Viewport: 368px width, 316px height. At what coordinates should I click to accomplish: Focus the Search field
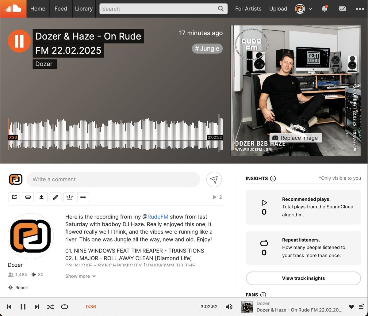pos(163,9)
